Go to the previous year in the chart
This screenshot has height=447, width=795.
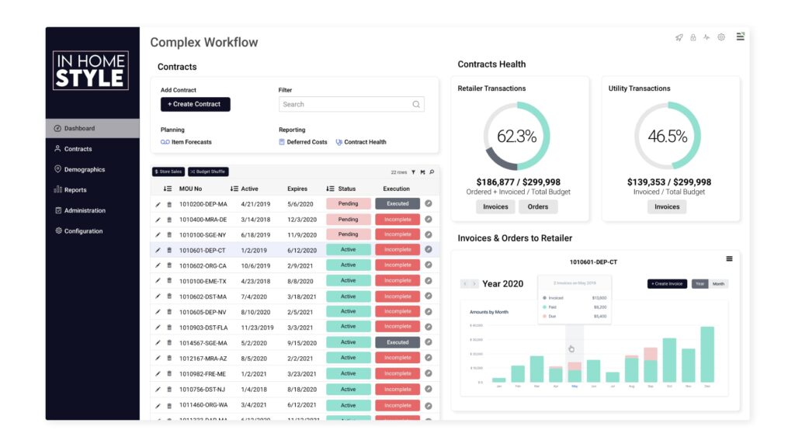tap(465, 284)
